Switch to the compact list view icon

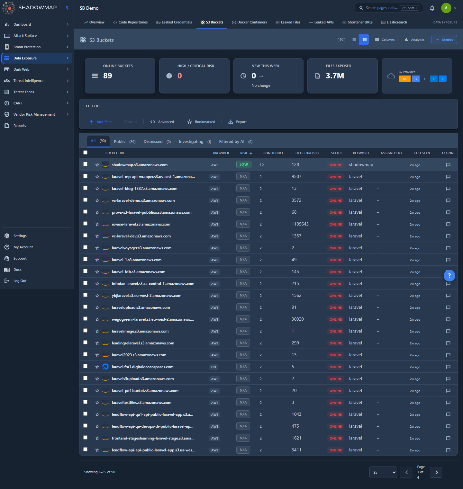[354, 40]
